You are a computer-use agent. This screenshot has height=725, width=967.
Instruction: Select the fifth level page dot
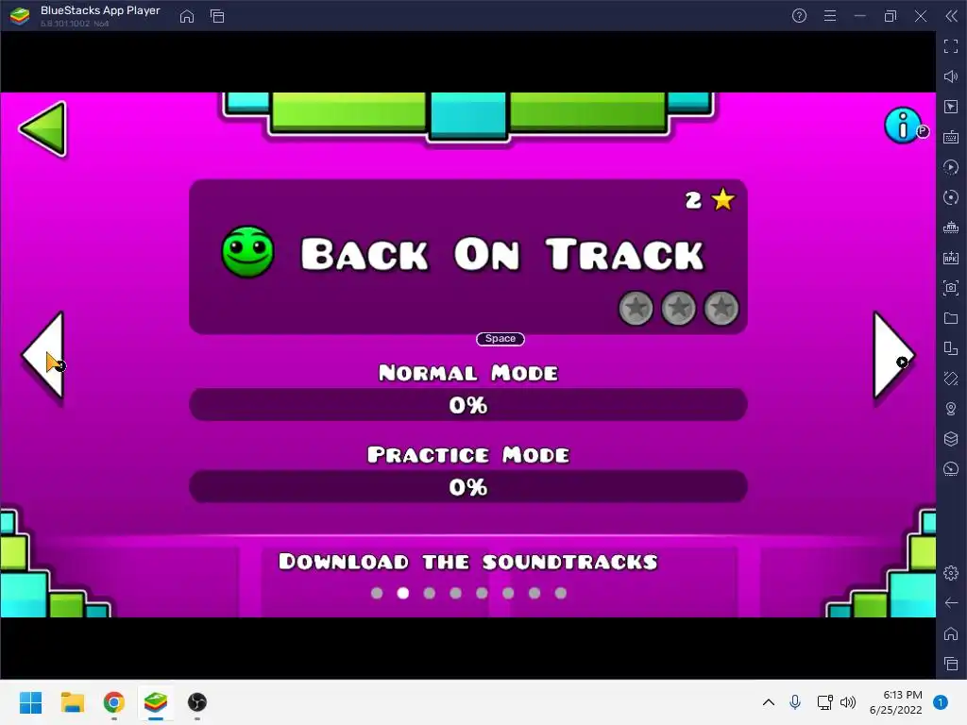click(482, 593)
